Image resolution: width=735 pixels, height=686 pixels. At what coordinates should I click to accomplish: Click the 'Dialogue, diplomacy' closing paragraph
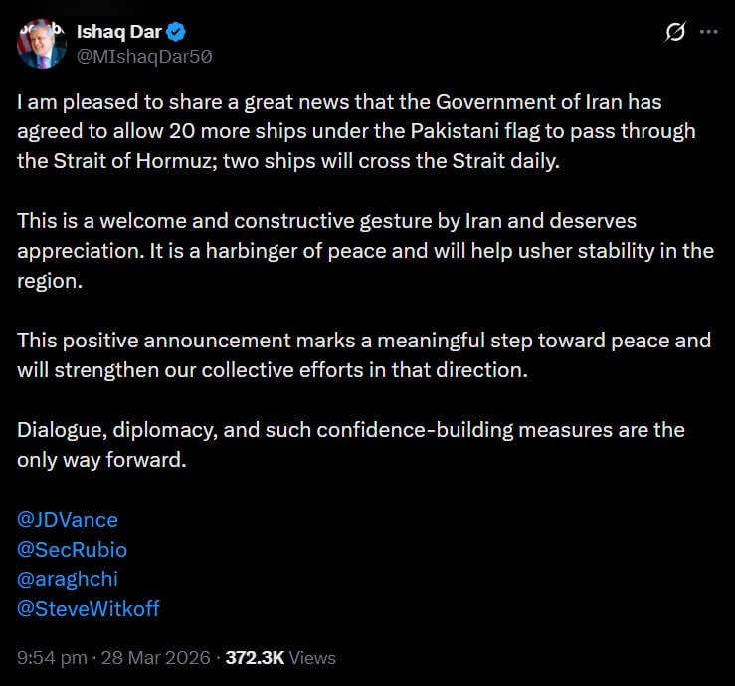[x=351, y=430]
